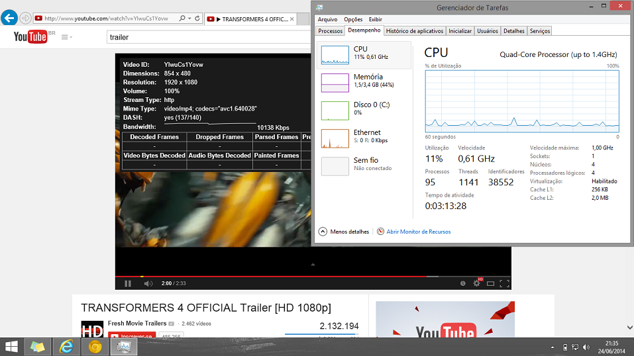This screenshot has width=634, height=356.
Task: Click the search magnifier in address bar
Action: pos(182,19)
